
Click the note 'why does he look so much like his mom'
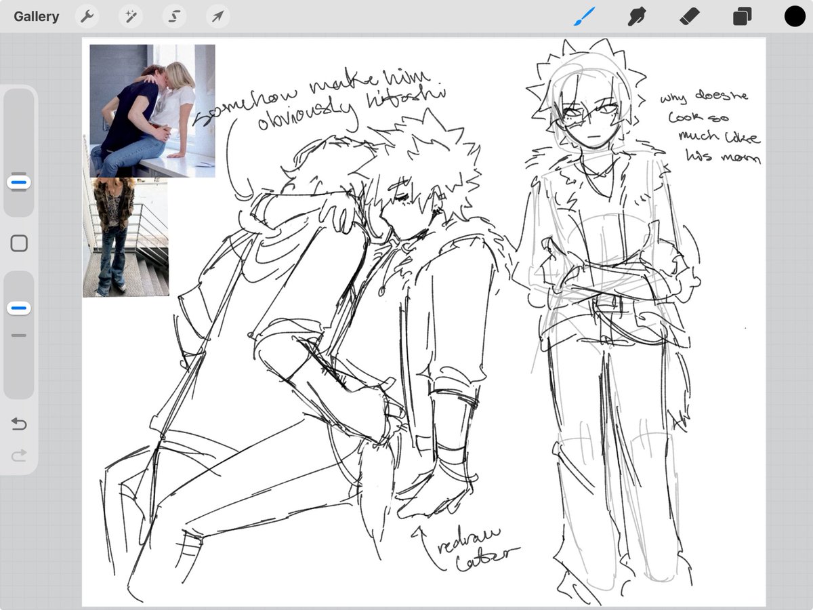709,128
